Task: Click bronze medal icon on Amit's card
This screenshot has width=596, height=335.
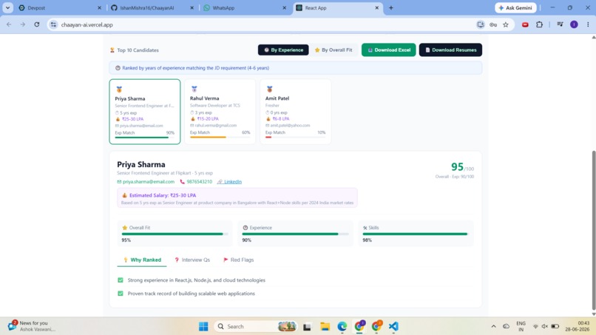Action: (x=269, y=89)
